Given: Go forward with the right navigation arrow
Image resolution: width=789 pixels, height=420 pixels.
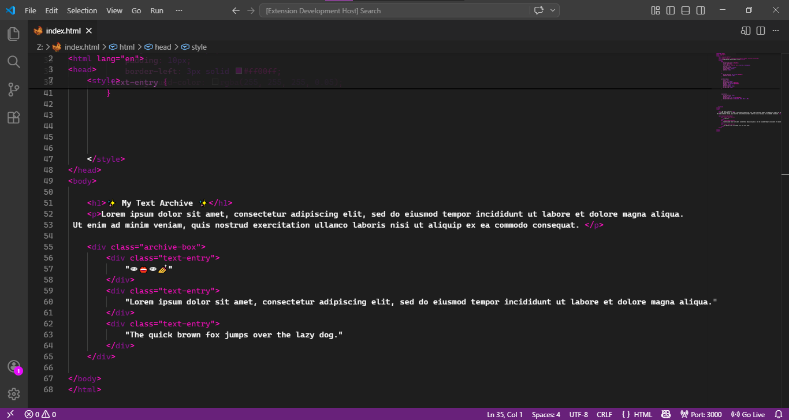Looking at the screenshot, I should pyautogui.click(x=250, y=10).
